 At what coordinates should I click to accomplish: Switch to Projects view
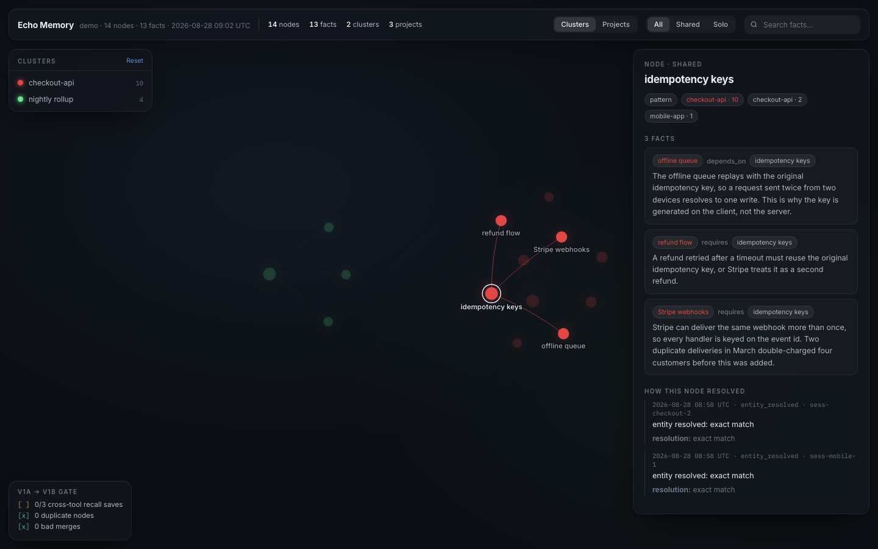(x=616, y=24)
